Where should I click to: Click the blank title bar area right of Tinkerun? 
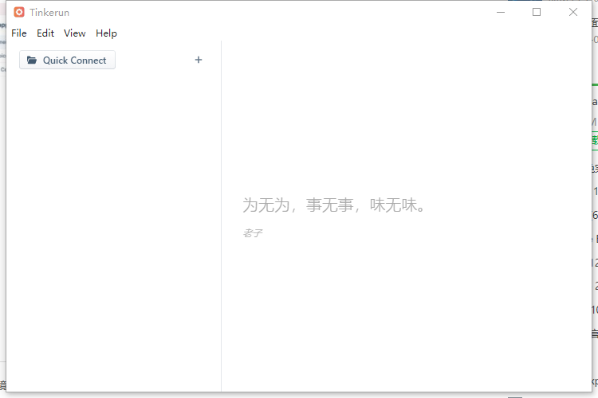[x=279, y=12]
